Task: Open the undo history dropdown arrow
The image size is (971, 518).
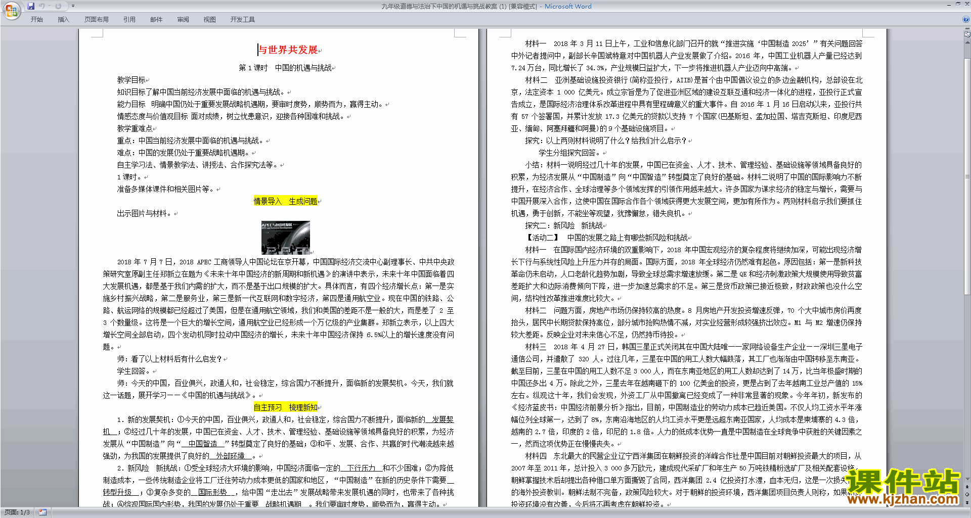Action: (x=49, y=6)
